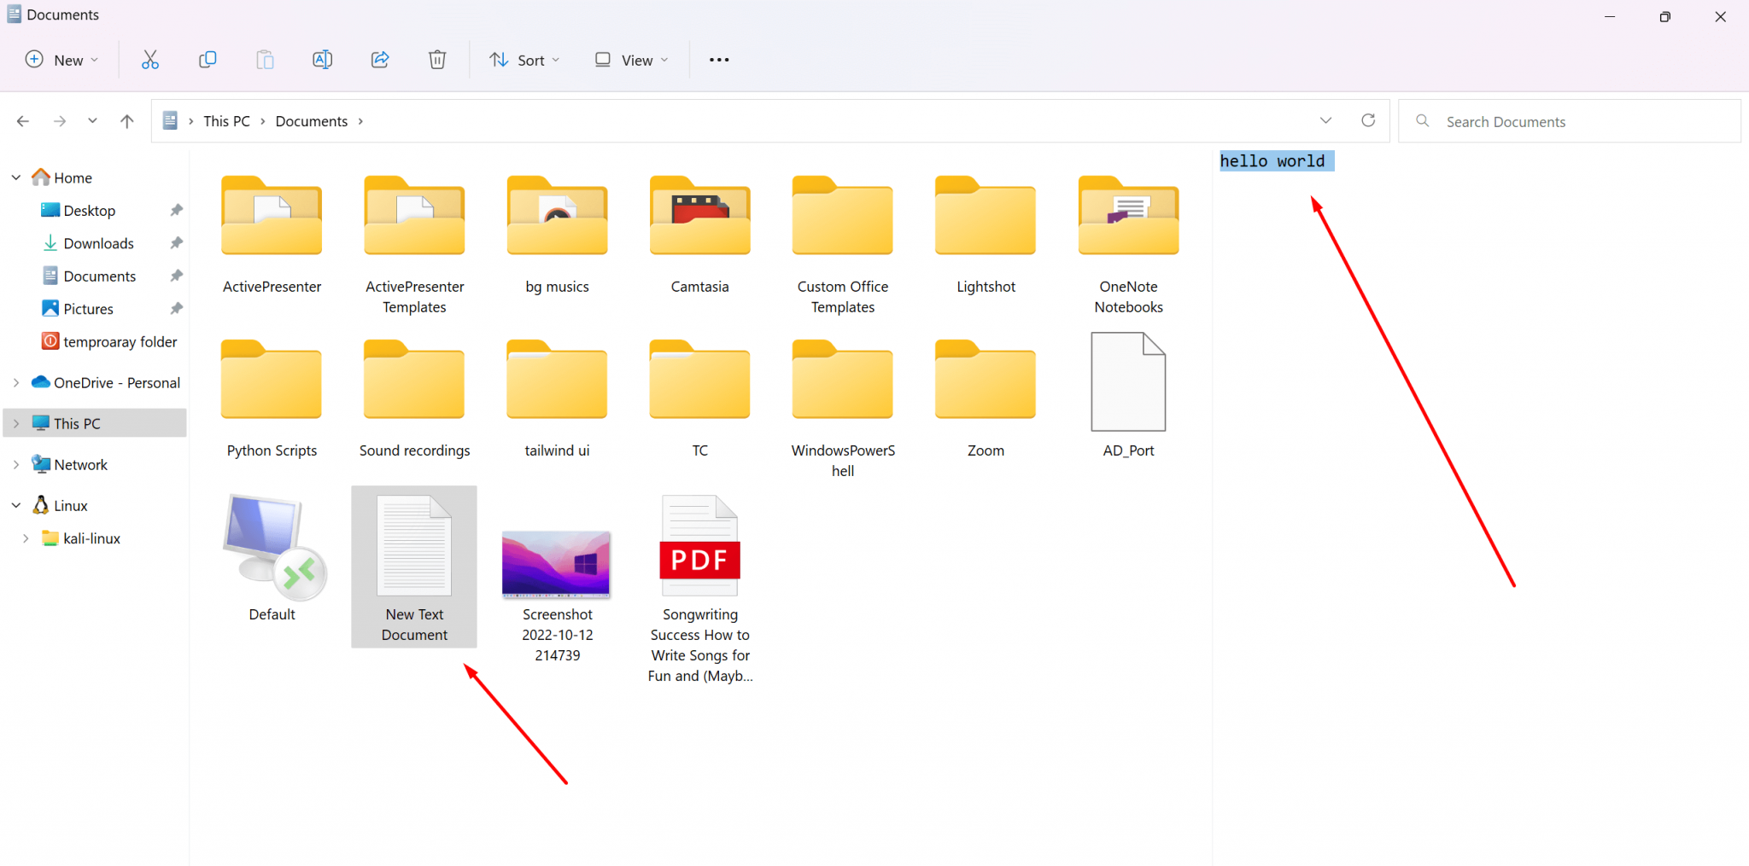This screenshot has height=866, width=1749.
Task: Open the Custom Office Templates folder
Action: pos(843,245)
